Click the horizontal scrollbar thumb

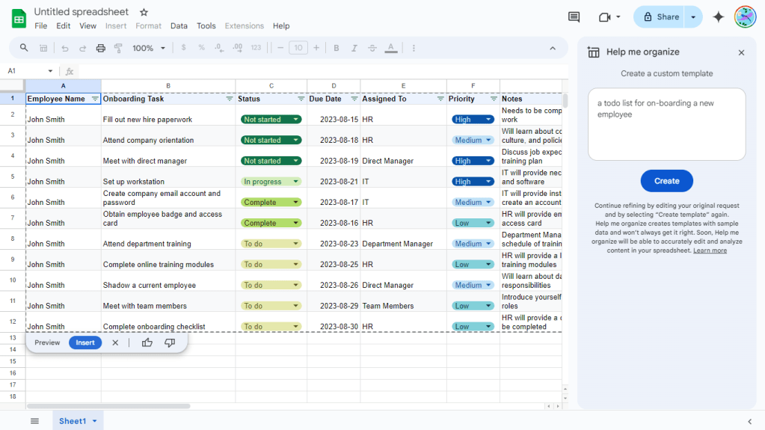tap(108, 406)
